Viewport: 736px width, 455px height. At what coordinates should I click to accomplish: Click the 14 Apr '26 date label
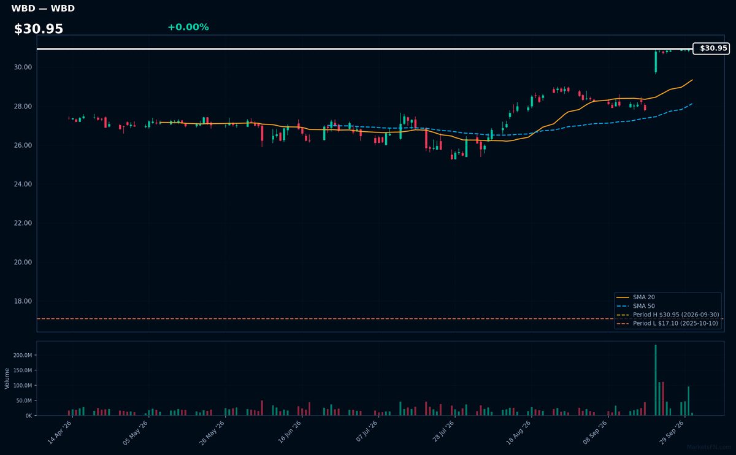click(x=59, y=433)
